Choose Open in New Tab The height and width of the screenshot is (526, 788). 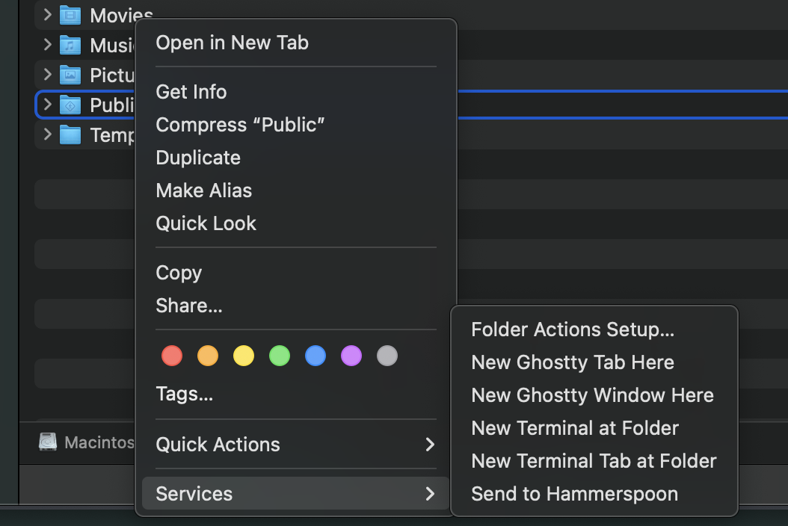[232, 43]
